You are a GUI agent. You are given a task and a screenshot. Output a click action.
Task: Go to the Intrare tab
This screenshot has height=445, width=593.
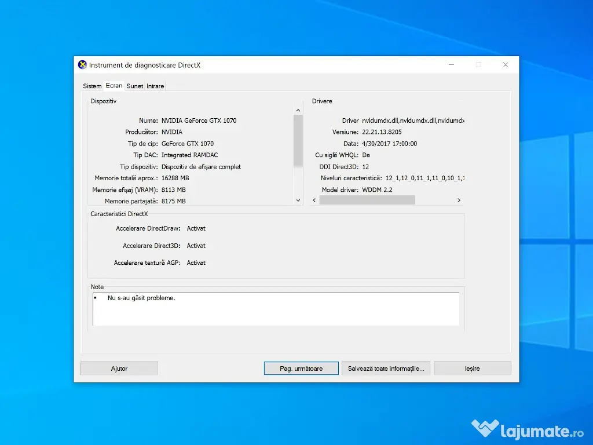pos(155,86)
